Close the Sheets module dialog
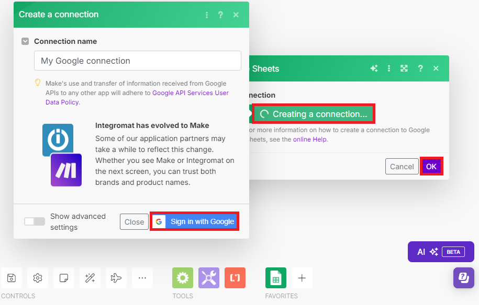Viewport: 479px width, 305px height. [x=436, y=68]
